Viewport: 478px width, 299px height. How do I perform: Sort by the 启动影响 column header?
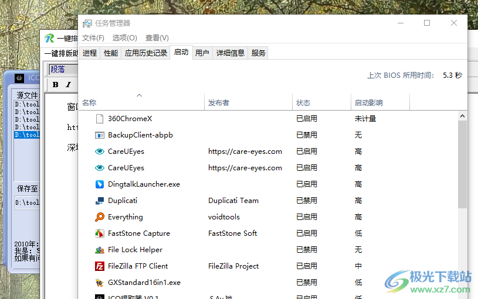pos(380,102)
